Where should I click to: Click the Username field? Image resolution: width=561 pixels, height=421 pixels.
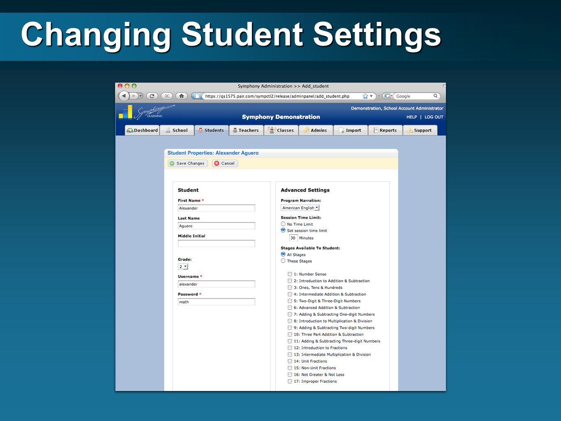216,284
